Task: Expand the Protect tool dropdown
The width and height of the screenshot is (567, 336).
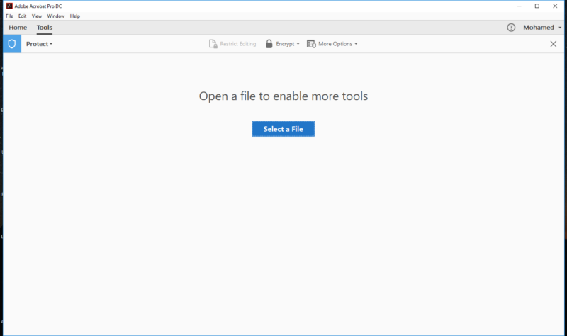Action: click(x=39, y=44)
